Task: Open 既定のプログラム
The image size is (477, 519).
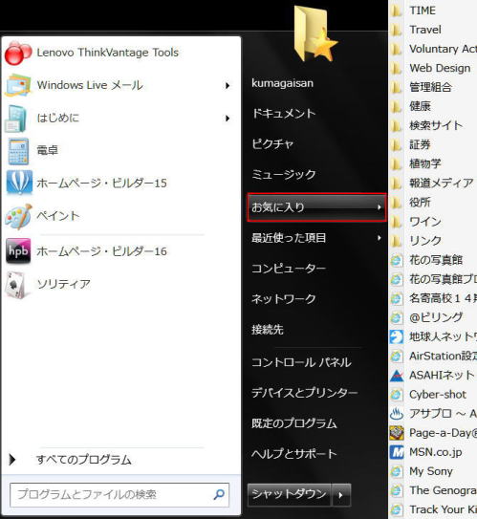Action: pos(294,423)
